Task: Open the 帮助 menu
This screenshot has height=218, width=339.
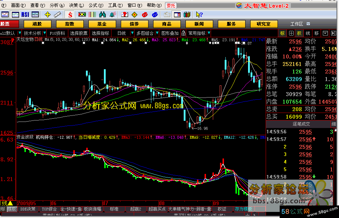Action: click(154, 5)
